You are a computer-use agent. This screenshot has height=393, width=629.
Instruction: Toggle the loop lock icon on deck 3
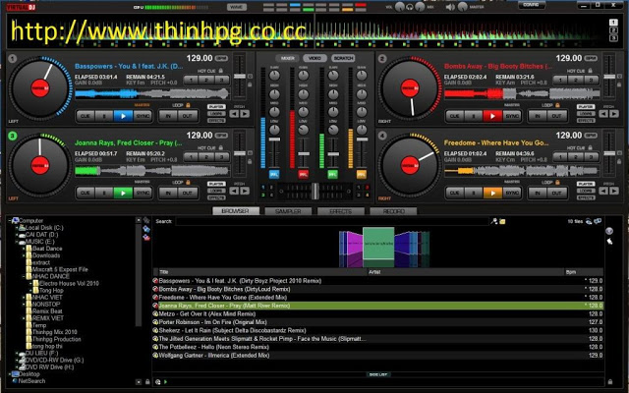pos(188,182)
